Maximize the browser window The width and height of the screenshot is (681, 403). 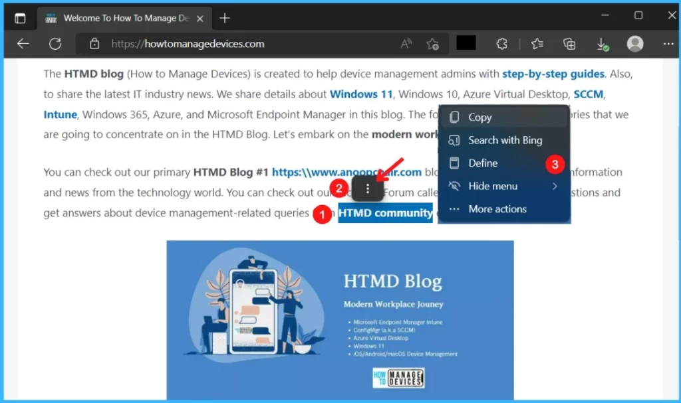(638, 16)
